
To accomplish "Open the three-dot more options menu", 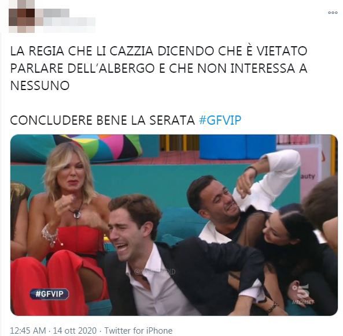I will [333, 13].
